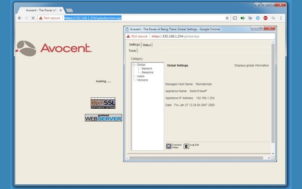Select Users in the category tree

pyautogui.click(x=141, y=76)
